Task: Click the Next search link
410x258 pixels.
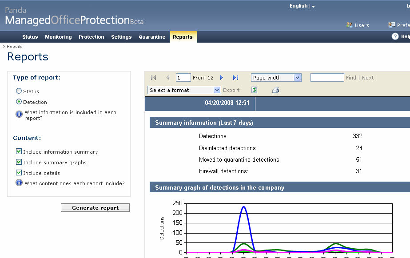Action: [368, 78]
